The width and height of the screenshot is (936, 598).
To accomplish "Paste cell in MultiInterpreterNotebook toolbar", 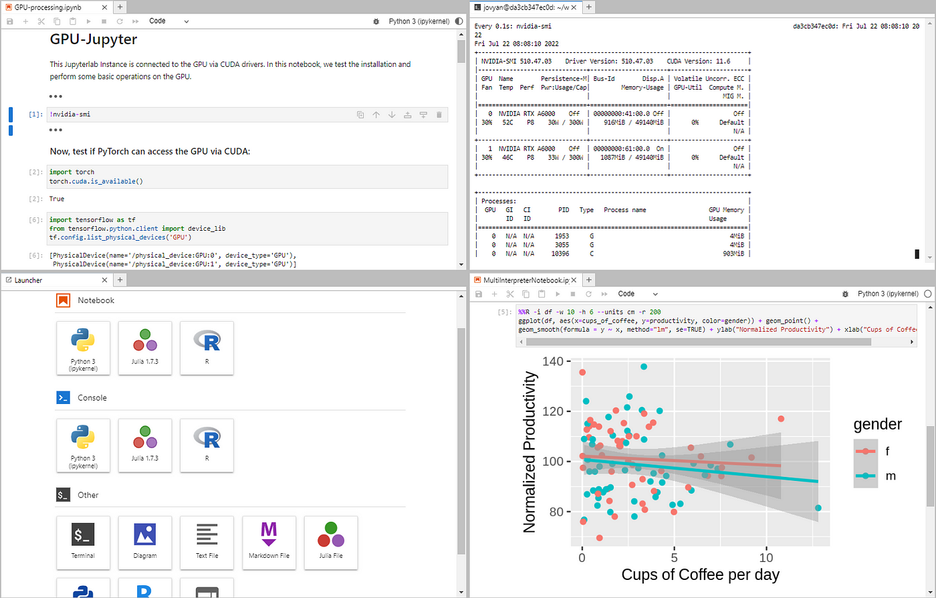I will click(x=541, y=294).
